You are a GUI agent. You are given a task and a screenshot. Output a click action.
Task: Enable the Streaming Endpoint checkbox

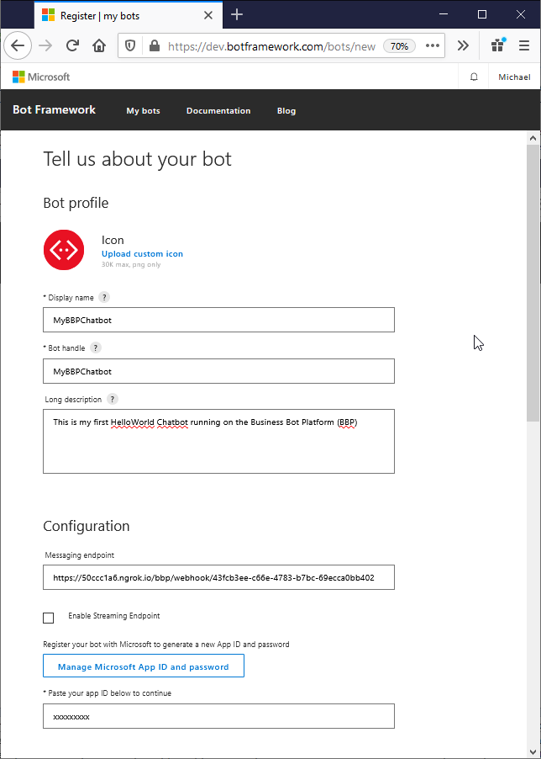[x=49, y=618]
